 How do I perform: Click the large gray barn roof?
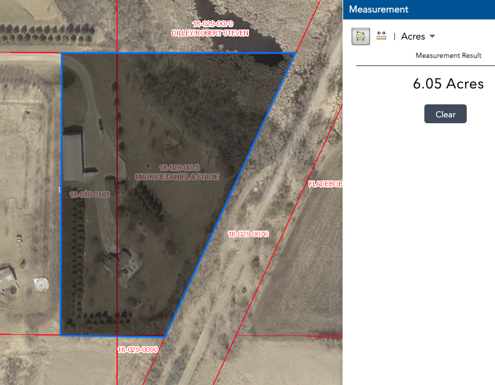[73, 153]
